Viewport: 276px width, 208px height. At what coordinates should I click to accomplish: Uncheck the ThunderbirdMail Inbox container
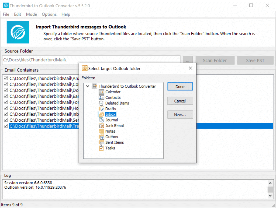pyautogui.click(x=6, y=114)
